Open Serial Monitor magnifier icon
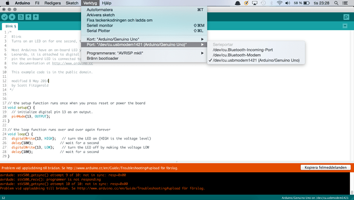This screenshot has width=354, height=200. coord(346,17)
